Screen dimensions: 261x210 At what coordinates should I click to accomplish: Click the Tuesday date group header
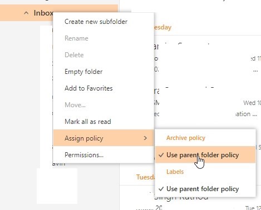click(145, 177)
